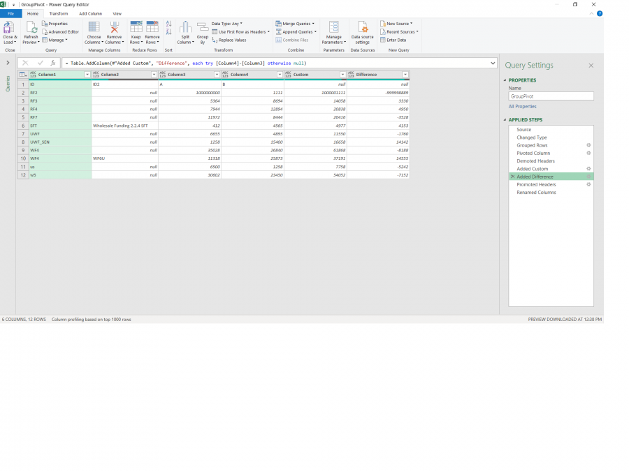Open Recent Sources dropdown
Viewport: 629px width, 471px height.
coord(399,31)
